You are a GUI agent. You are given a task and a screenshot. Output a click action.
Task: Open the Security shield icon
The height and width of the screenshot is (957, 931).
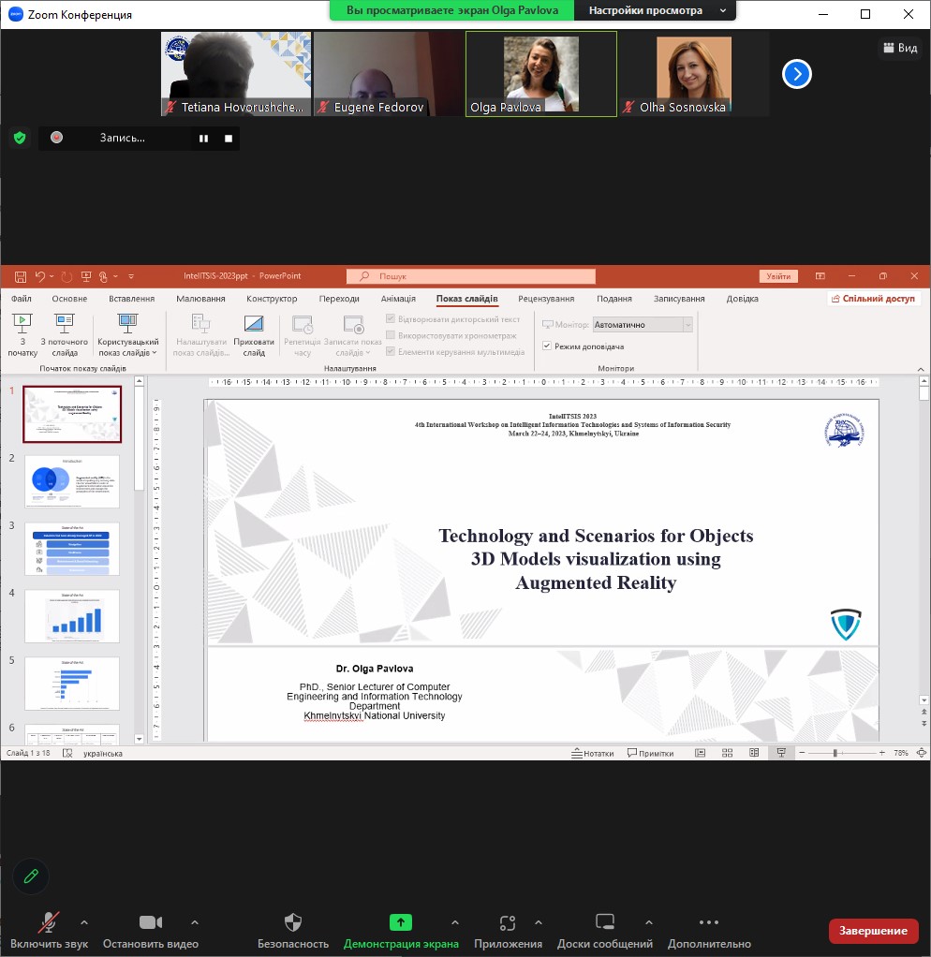(293, 922)
